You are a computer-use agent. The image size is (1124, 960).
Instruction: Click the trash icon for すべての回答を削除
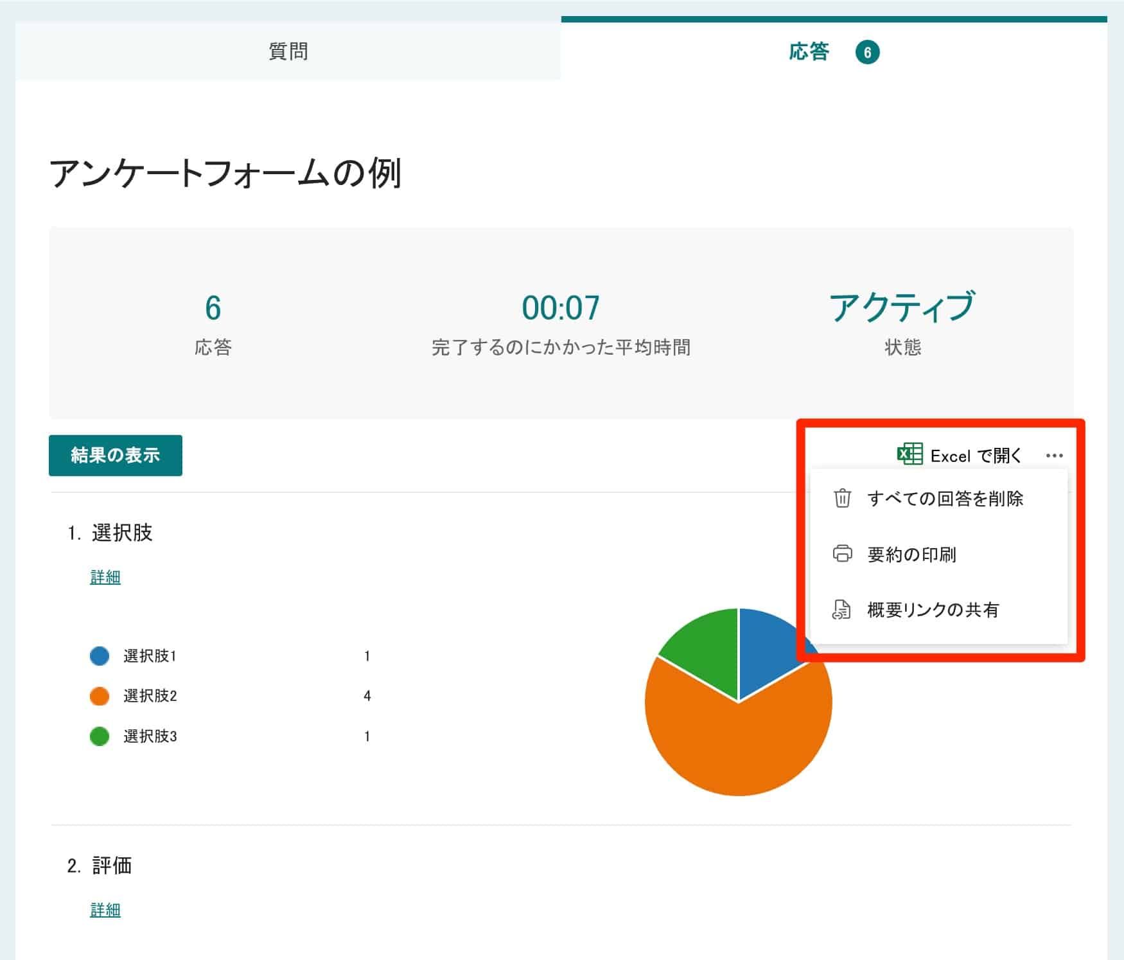(842, 498)
